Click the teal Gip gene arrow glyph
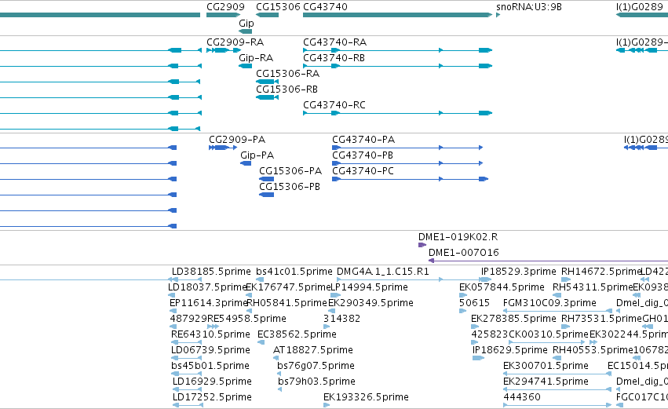The height and width of the screenshot is (409, 668). point(246,31)
